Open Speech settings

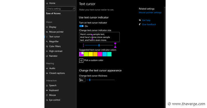click(x=53, y=85)
